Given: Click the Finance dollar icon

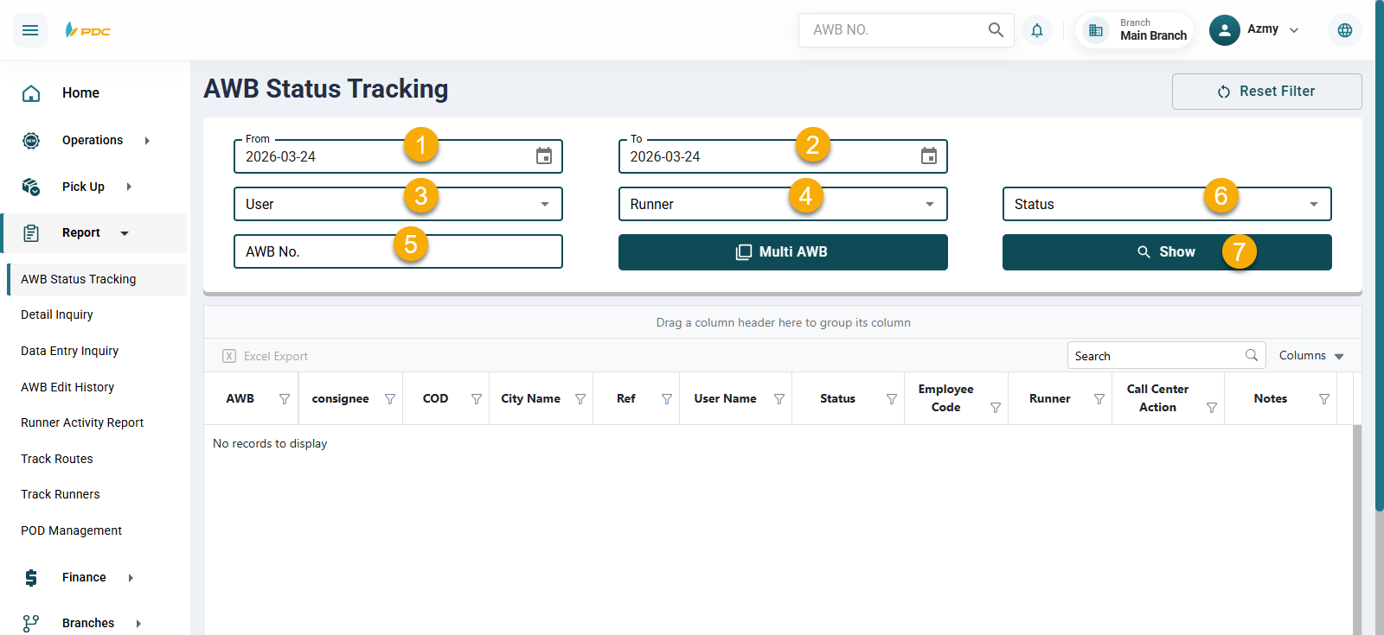Looking at the screenshot, I should tap(31, 577).
